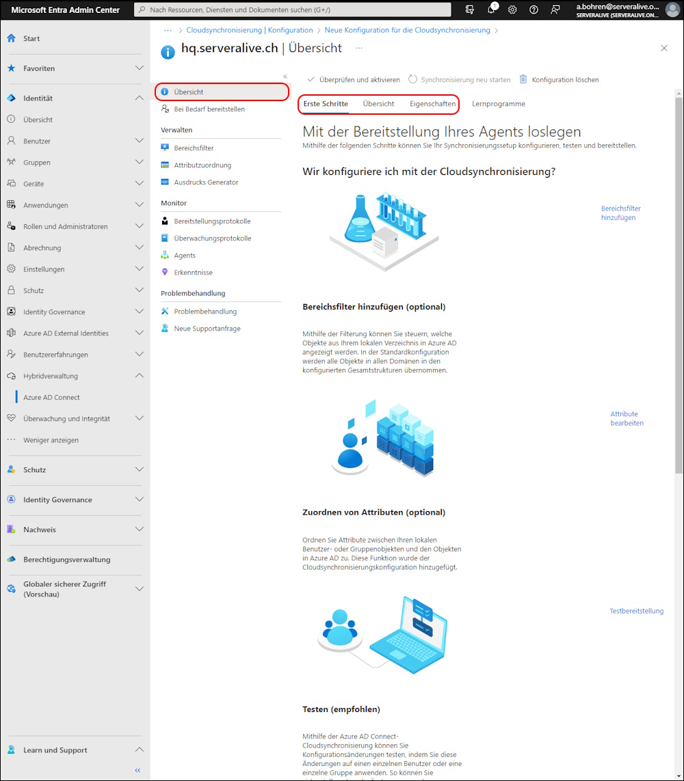
Task: Click the Learn und Support icon
Action: [x=12, y=750]
